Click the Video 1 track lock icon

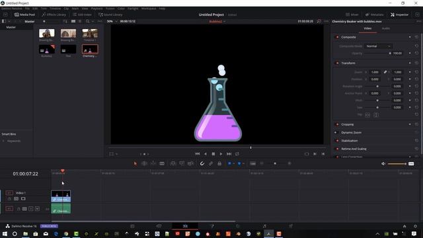pyautogui.click(x=9, y=199)
